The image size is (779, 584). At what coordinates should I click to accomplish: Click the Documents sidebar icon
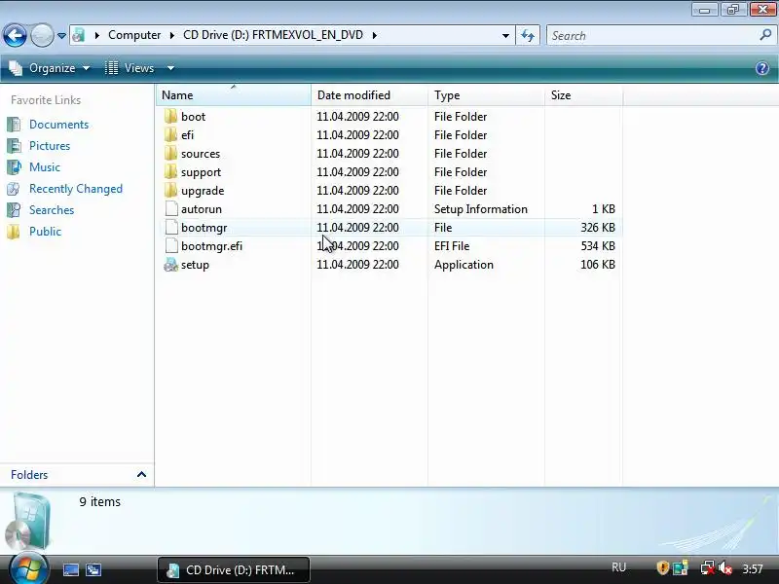(14, 125)
